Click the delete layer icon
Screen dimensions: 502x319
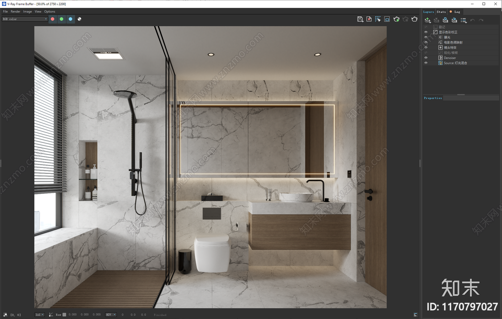(x=436, y=20)
